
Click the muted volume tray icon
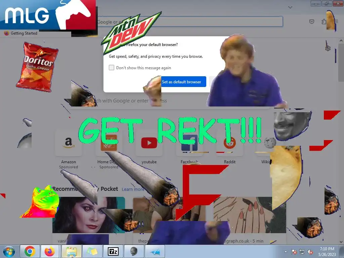point(310,252)
